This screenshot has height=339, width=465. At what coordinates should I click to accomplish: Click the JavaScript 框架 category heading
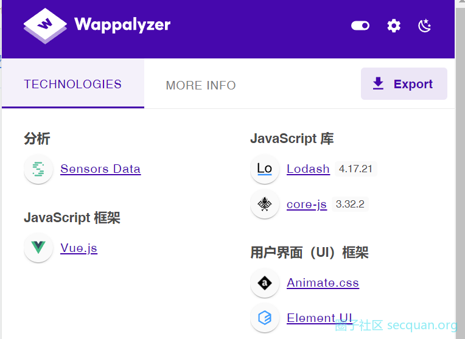(72, 217)
